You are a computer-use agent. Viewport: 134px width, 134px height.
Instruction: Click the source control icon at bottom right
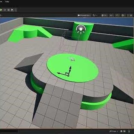click(129, 131)
